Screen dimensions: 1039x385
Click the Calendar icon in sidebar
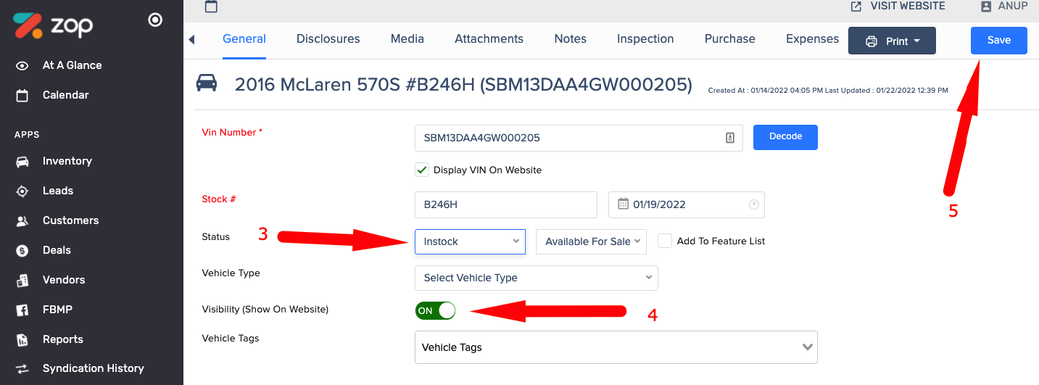[22, 95]
